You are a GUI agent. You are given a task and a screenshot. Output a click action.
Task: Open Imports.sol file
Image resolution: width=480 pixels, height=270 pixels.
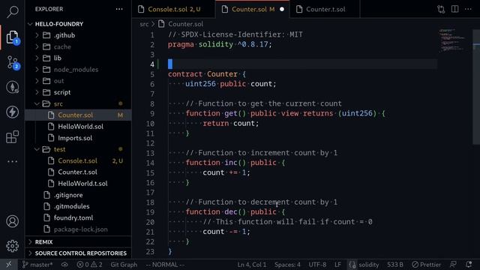point(78,138)
